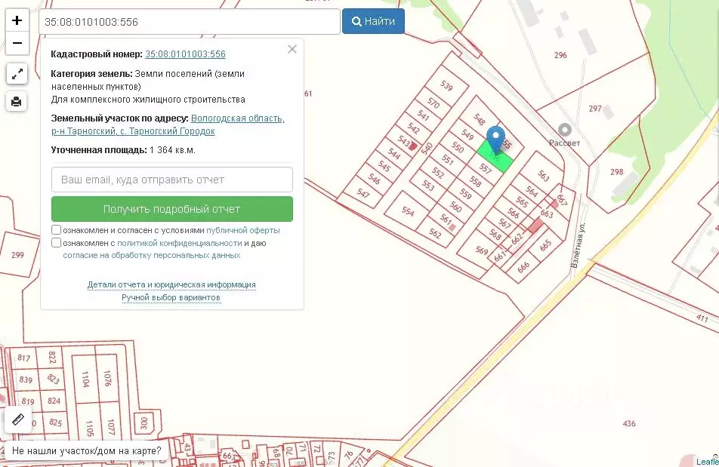The height and width of the screenshot is (467, 719).
Task: Zoom out the map with minus button
Action: click(17, 43)
